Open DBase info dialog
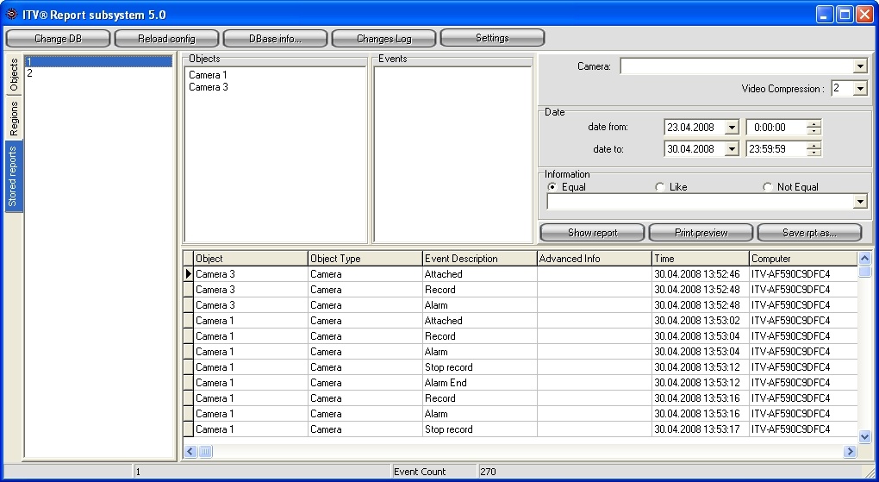This screenshot has height=482, width=879. coord(275,39)
